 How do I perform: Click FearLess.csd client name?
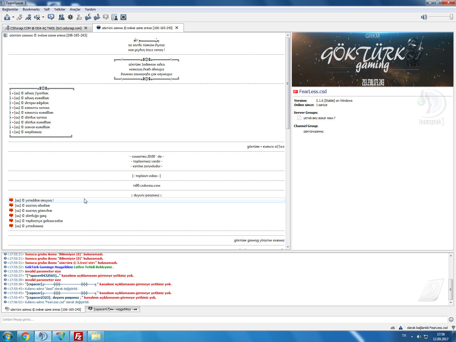click(x=313, y=91)
